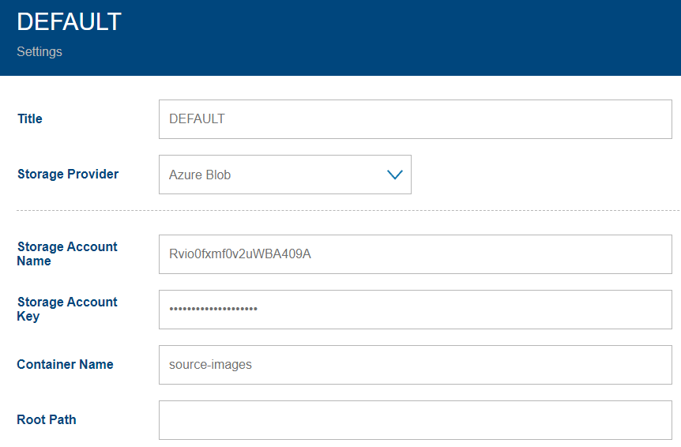The width and height of the screenshot is (681, 447).
Task: Click the Title field label
Action: click(x=30, y=119)
